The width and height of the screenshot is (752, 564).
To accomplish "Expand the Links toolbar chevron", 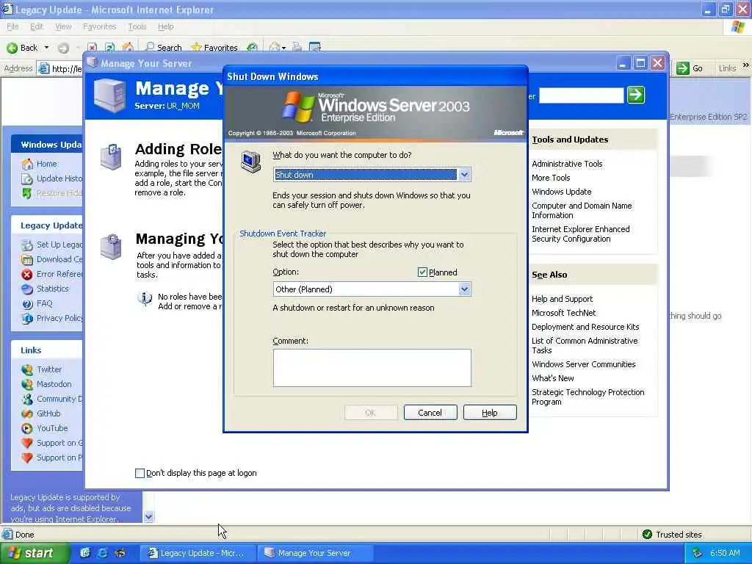I will pyautogui.click(x=746, y=65).
